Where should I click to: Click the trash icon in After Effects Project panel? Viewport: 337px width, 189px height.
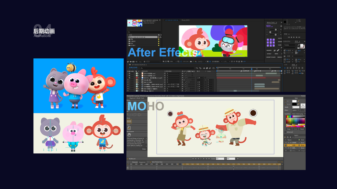(144, 62)
